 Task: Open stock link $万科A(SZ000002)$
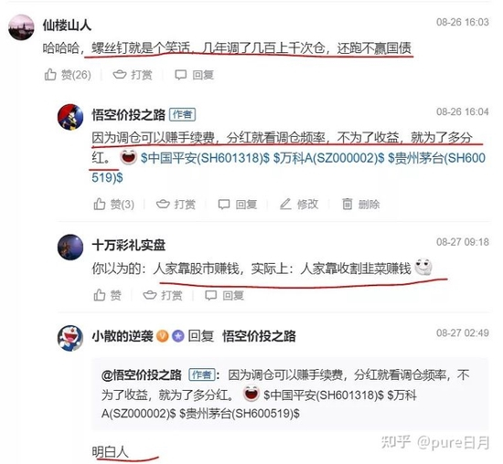click(328, 158)
